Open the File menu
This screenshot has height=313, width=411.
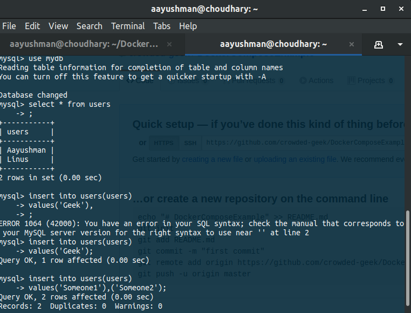[9, 26]
